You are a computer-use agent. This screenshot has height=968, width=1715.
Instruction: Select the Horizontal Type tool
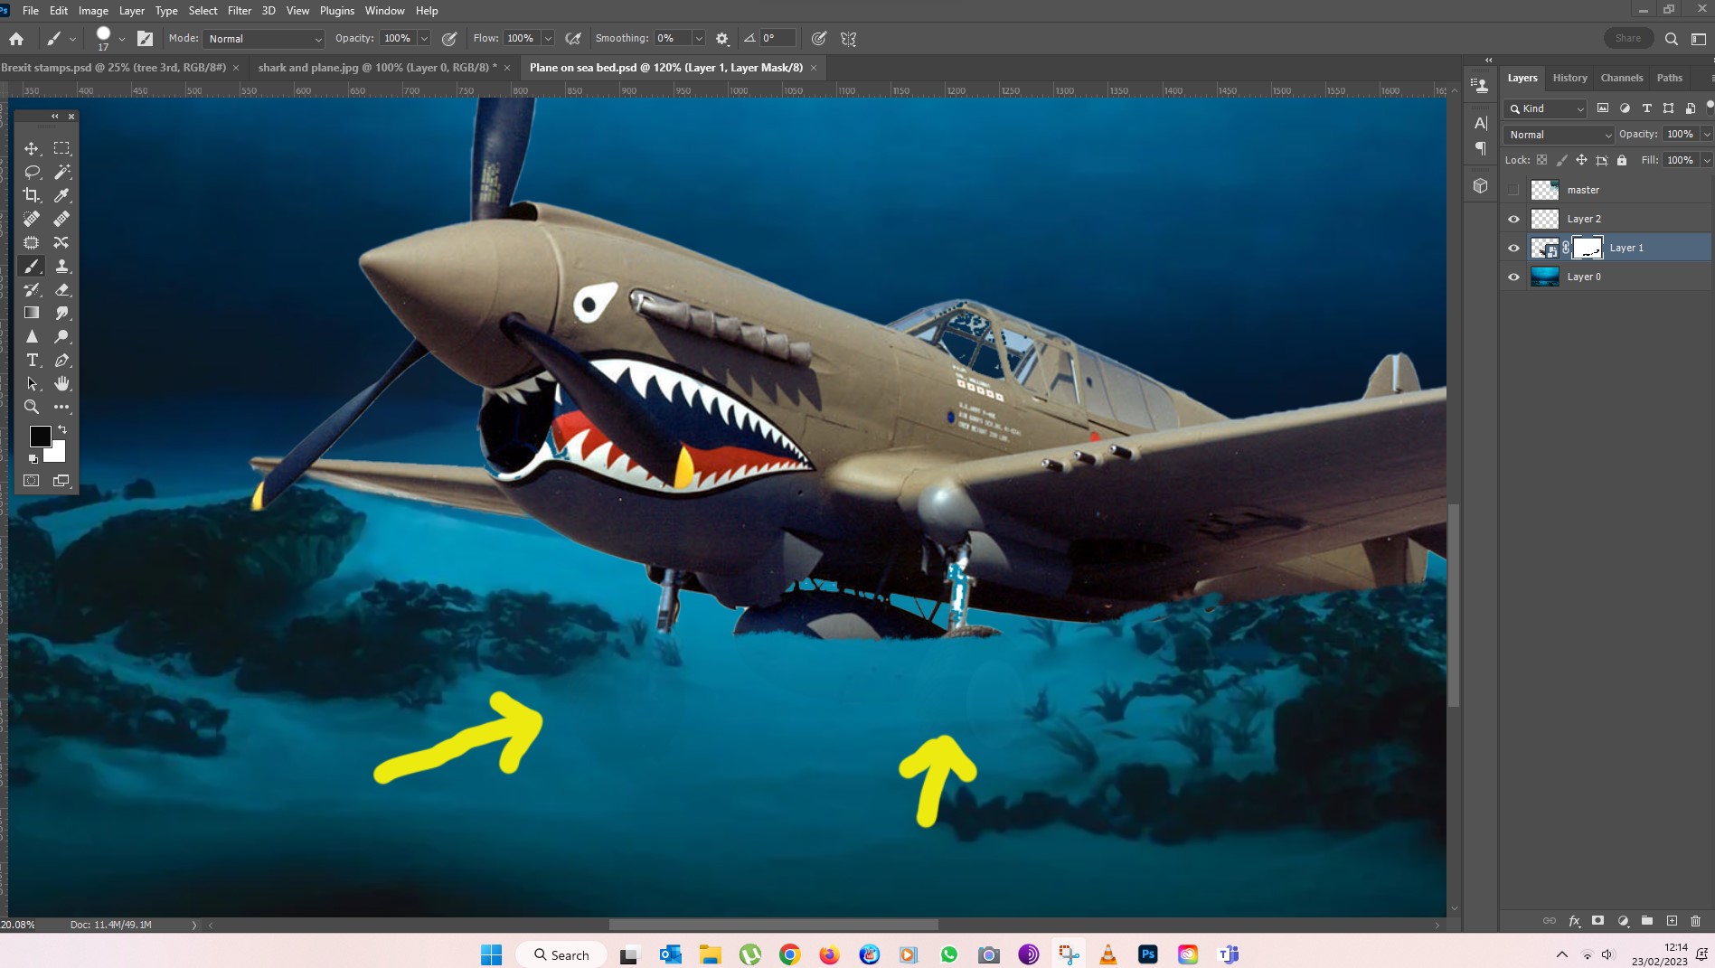(32, 360)
